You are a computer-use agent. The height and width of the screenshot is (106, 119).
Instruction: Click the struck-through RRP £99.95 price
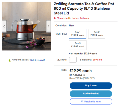pos(78,75)
